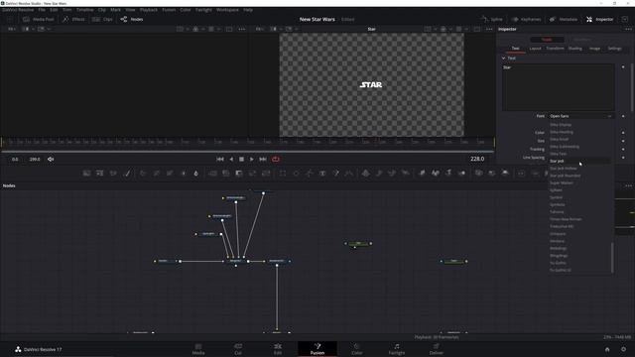Screen dimensions: 635x357
Task: Open the Fairlight page
Action: [x=397, y=349]
